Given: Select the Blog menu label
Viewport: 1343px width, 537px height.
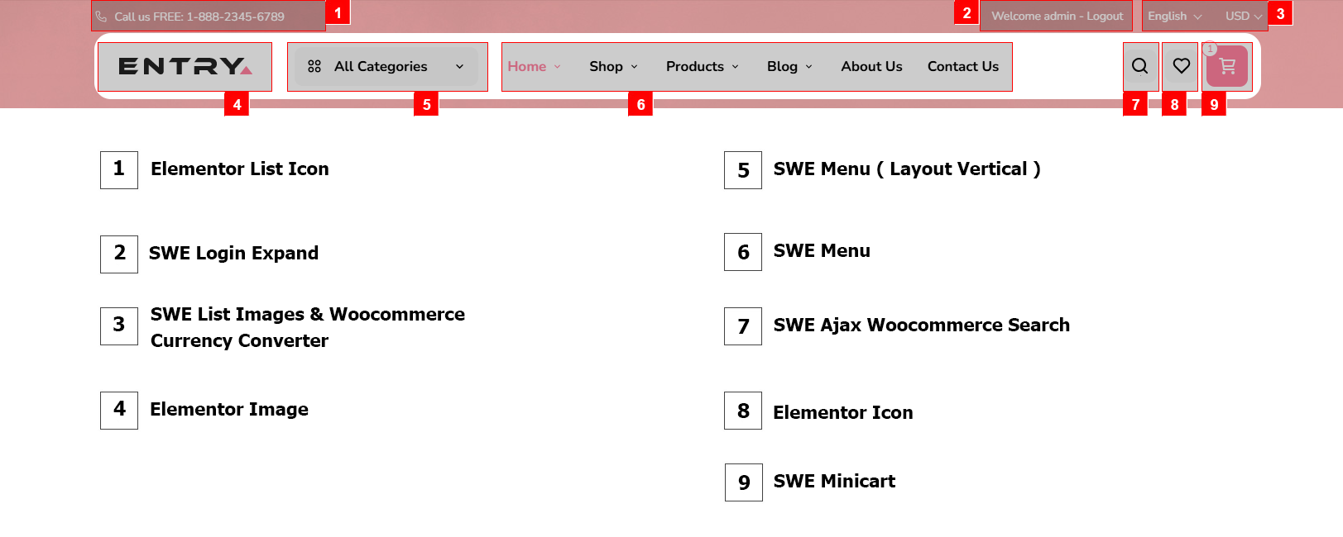Looking at the screenshot, I should tap(782, 66).
